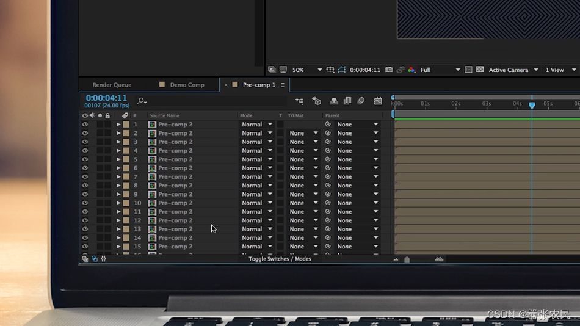Click the timeline search magnifier icon
Viewport: 580px width, 326px height.
(x=142, y=101)
